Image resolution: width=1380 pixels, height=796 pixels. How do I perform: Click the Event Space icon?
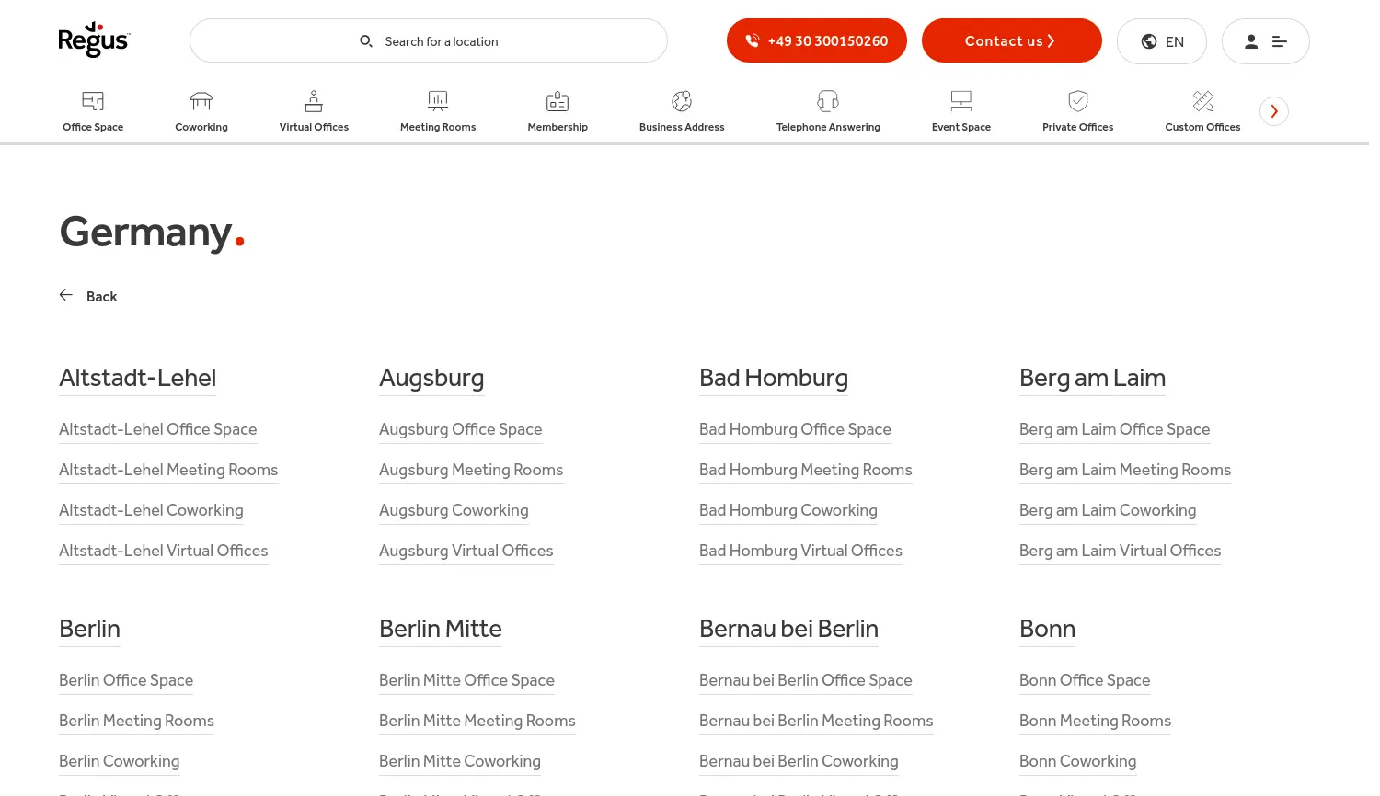coord(960,101)
